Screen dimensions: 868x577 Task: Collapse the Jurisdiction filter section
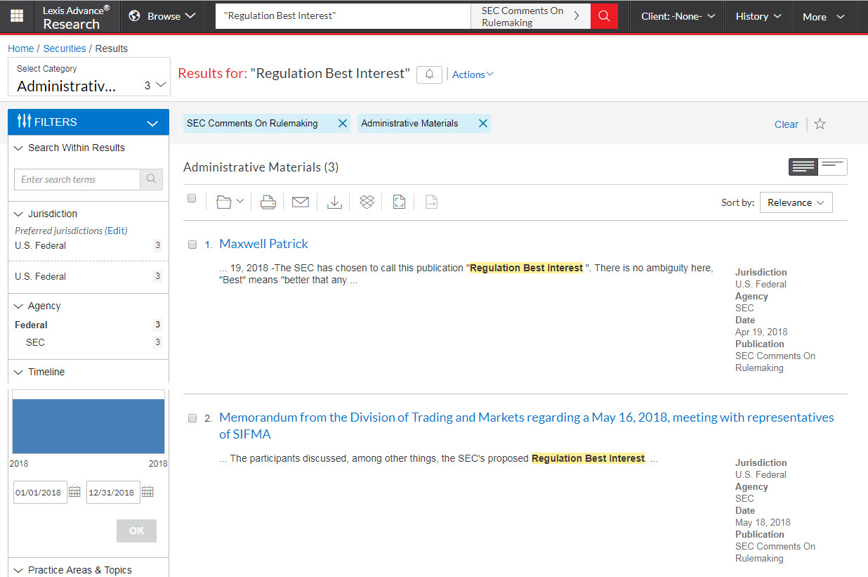[46, 214]
